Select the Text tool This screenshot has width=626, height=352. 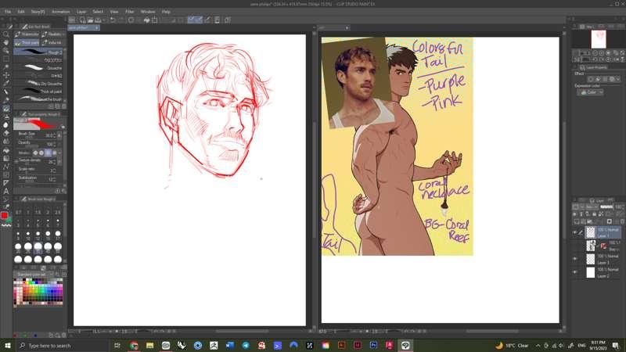coord(6,191)
